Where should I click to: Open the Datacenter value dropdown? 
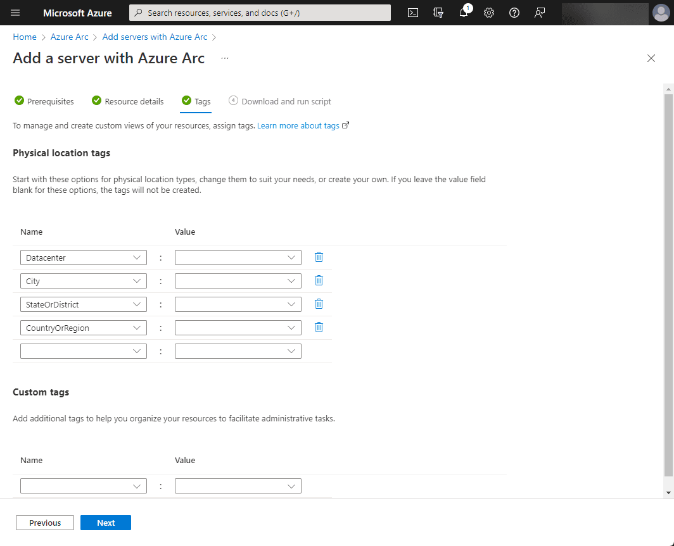(238, 257)
